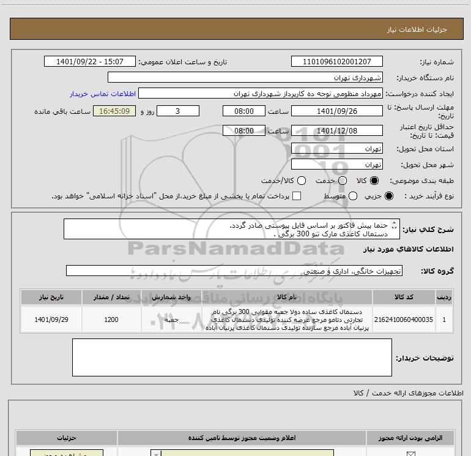
Task: Click the goods group field تجهیزات خانگی، اداری و صنعتی
Action: 234,271
